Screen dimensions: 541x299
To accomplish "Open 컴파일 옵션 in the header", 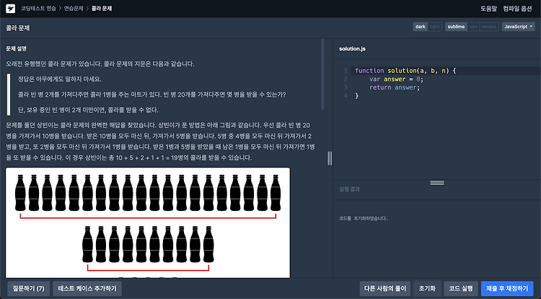I will (x=517, y=9).
